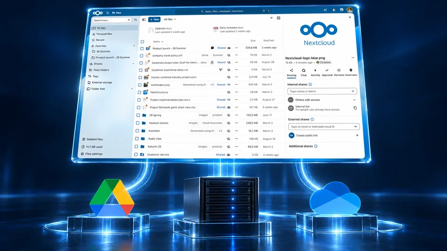The height and width of the screenshot is (251, 447).
Task: Expand Others with access chevron
Action: [354, 100]
